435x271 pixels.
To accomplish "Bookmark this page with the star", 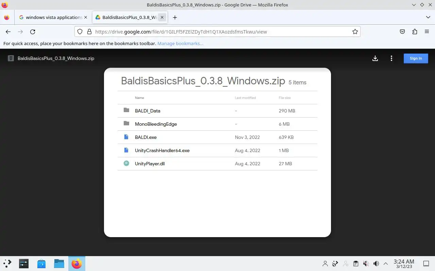I will pos(355,32).
